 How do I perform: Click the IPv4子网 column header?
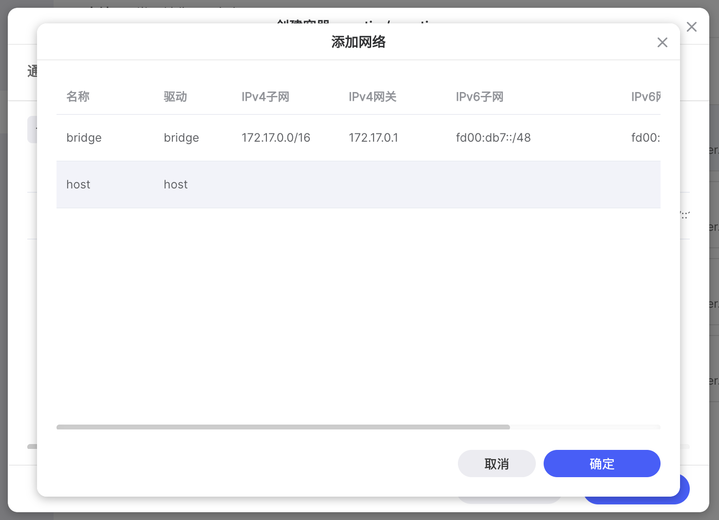coord(265,96)
